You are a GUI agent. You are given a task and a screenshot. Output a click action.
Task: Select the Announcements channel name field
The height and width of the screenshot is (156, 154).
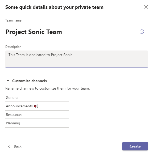[37, 106]
